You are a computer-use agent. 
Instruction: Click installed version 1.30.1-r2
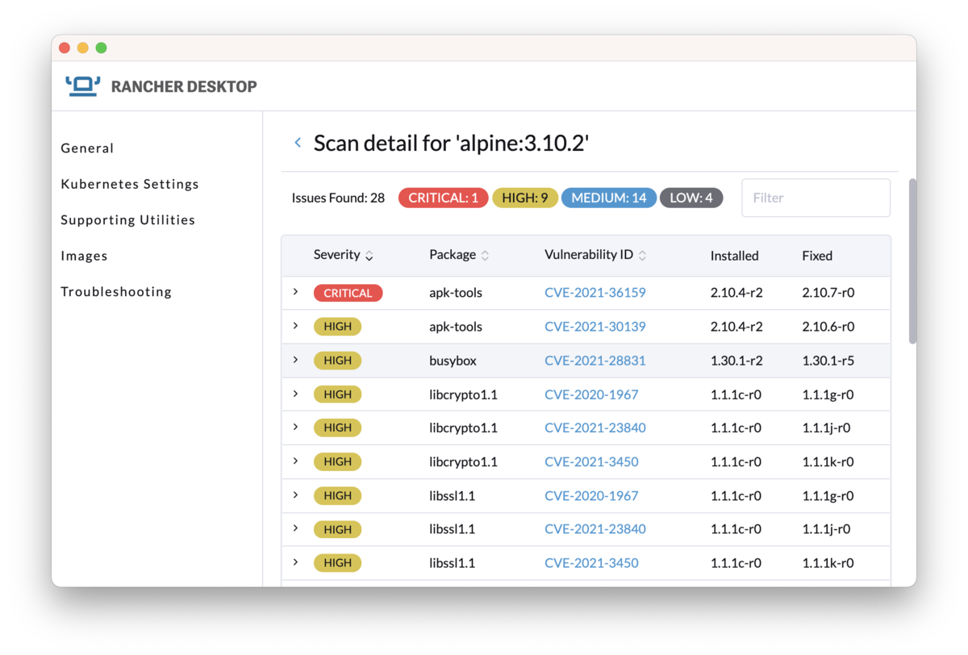[x=736, y=361]
